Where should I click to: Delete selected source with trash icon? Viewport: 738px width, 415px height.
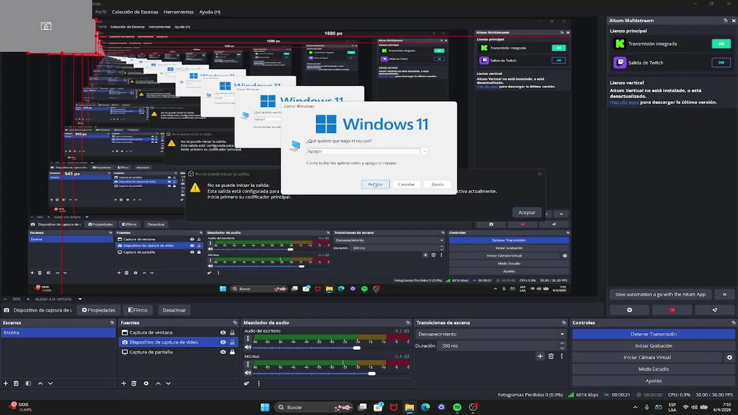(134, 383)
